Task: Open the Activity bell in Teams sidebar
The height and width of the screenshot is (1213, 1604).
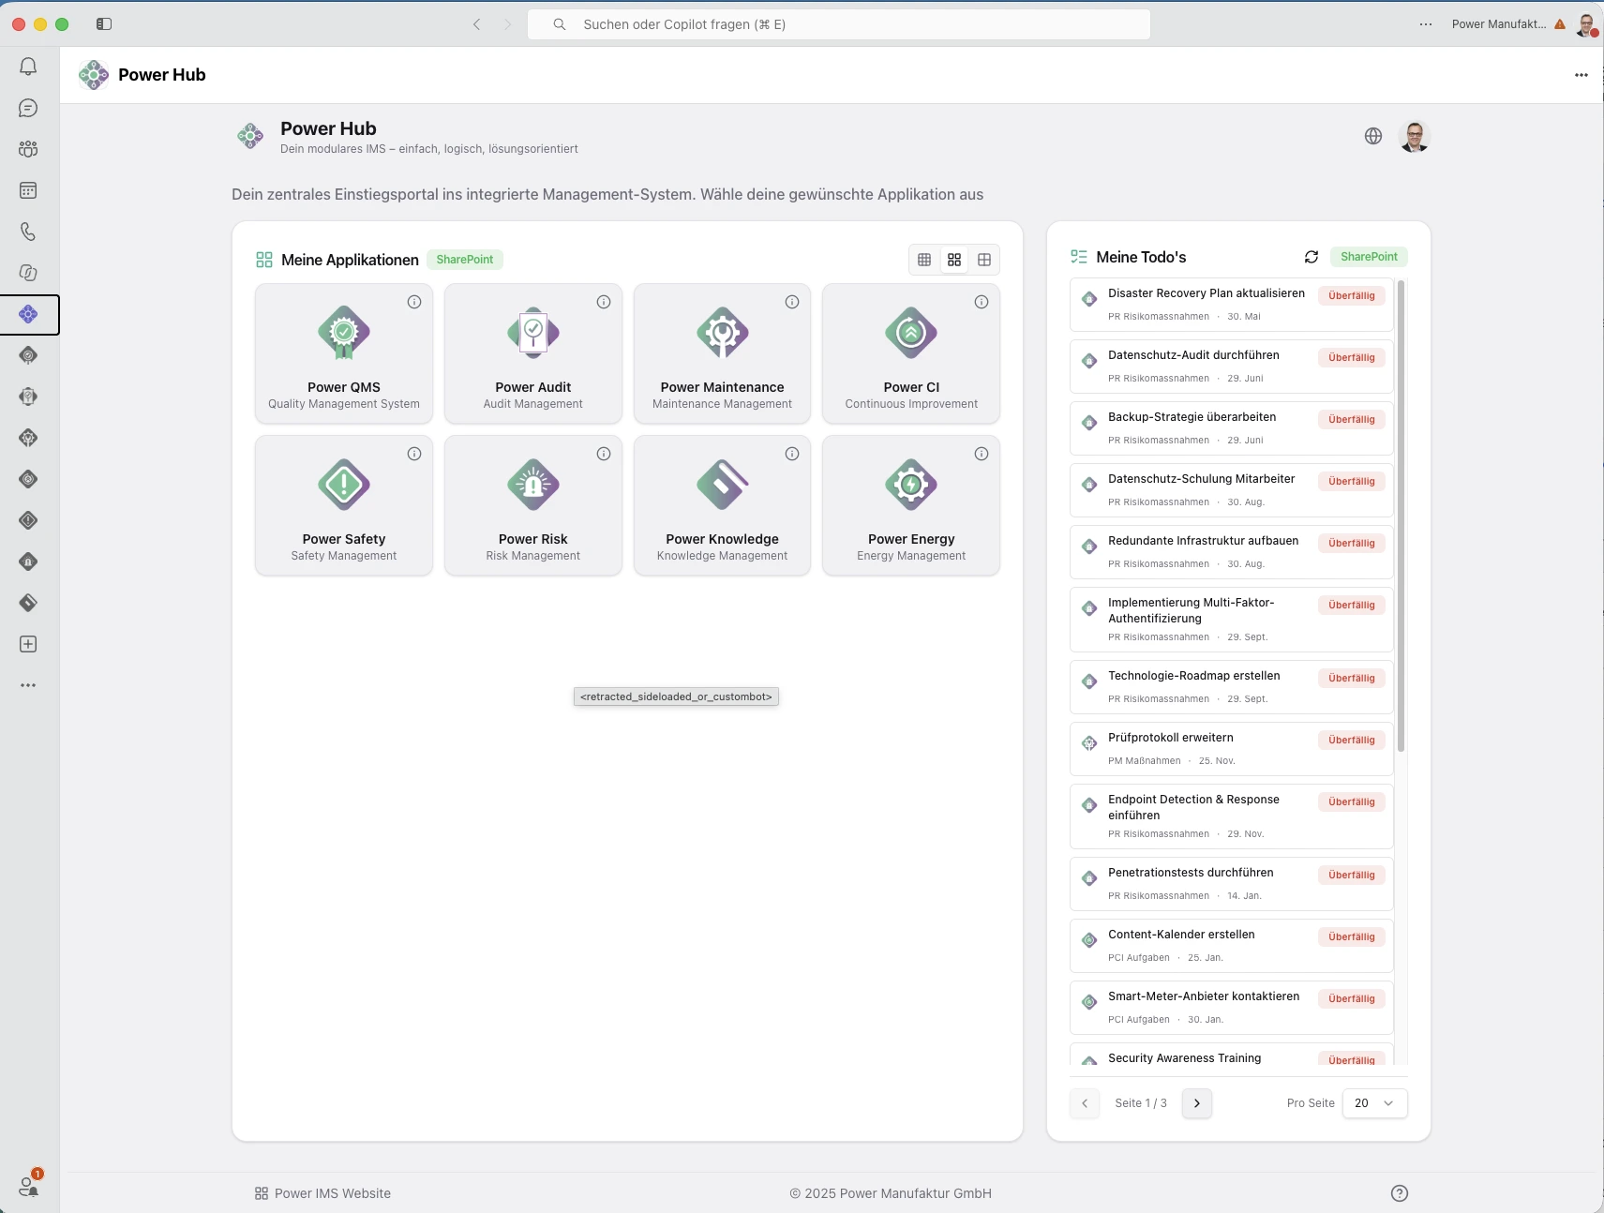Action: [28, 67]
